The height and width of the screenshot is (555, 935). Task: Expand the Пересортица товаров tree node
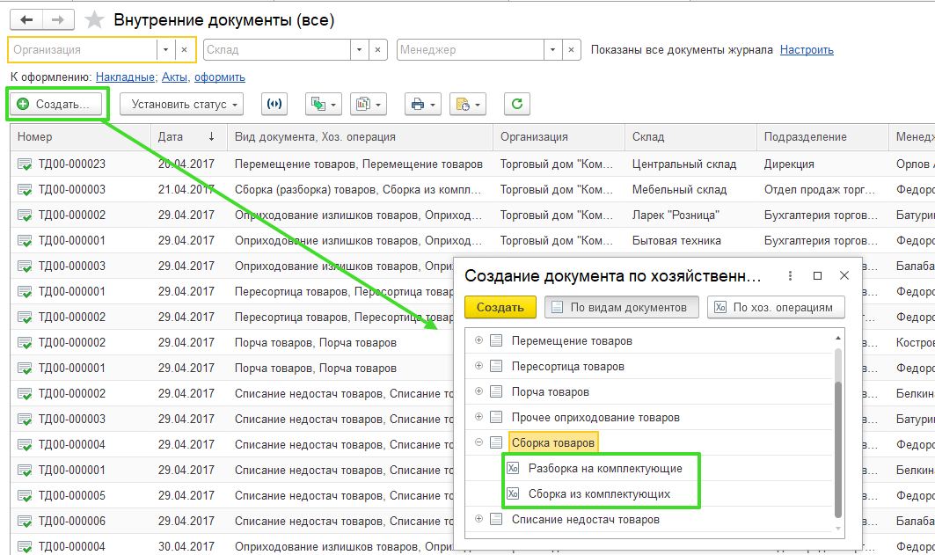[478, 365]
